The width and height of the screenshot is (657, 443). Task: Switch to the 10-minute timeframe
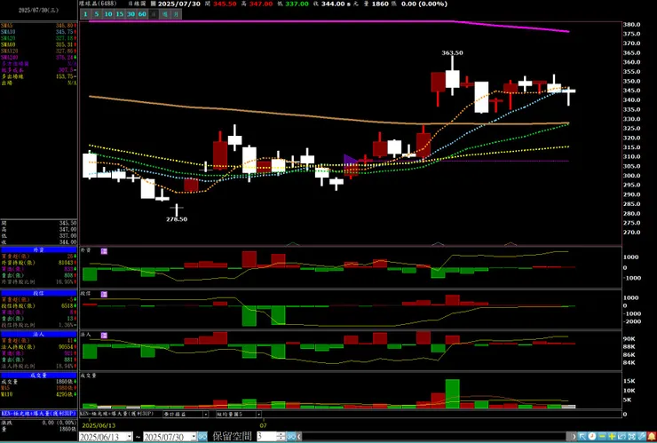(x=108, y=14)
